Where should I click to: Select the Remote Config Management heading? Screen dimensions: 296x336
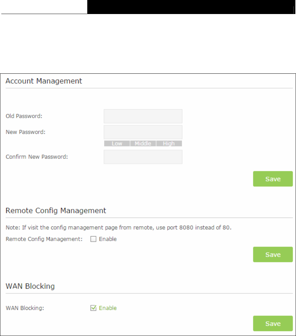tap(56, 211)
